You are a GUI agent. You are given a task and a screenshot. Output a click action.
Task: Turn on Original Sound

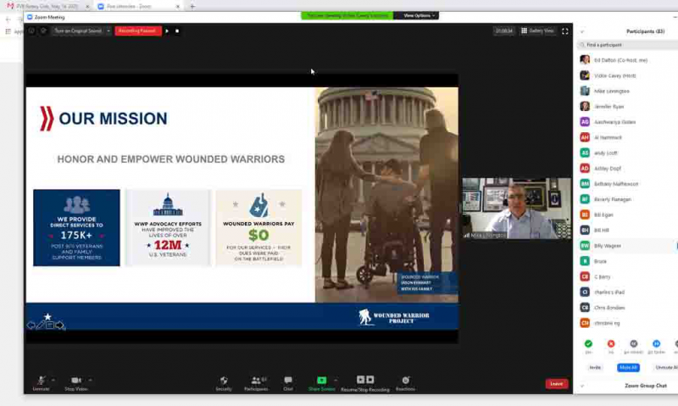pyautogui.click(x=78, y=31)
